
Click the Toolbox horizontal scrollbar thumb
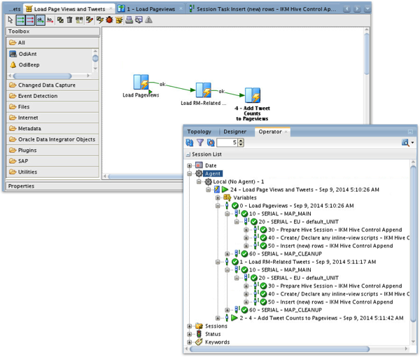coord(42,76)
